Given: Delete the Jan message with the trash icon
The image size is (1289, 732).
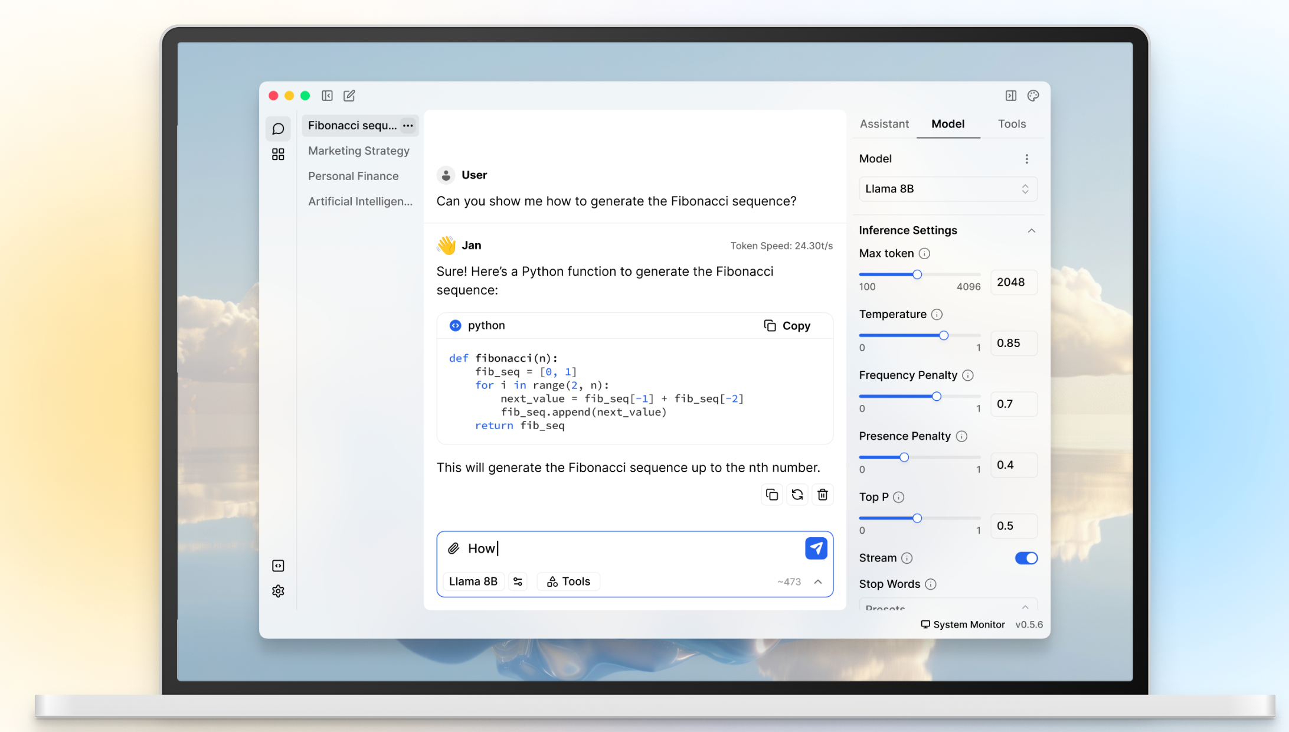Looking at the screenshot, I should [x=823, y=495].
